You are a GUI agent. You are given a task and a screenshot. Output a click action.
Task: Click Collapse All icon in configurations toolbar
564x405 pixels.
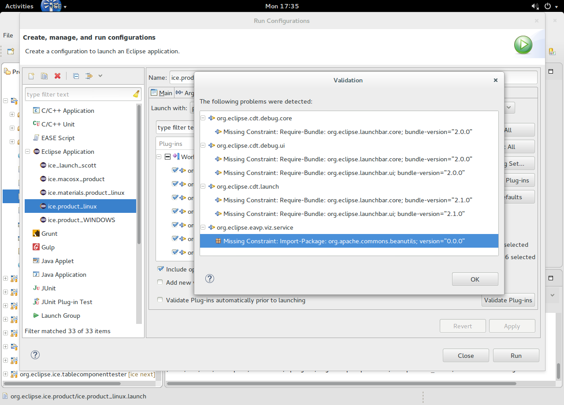pyautogui.click(x=76, y=76)
